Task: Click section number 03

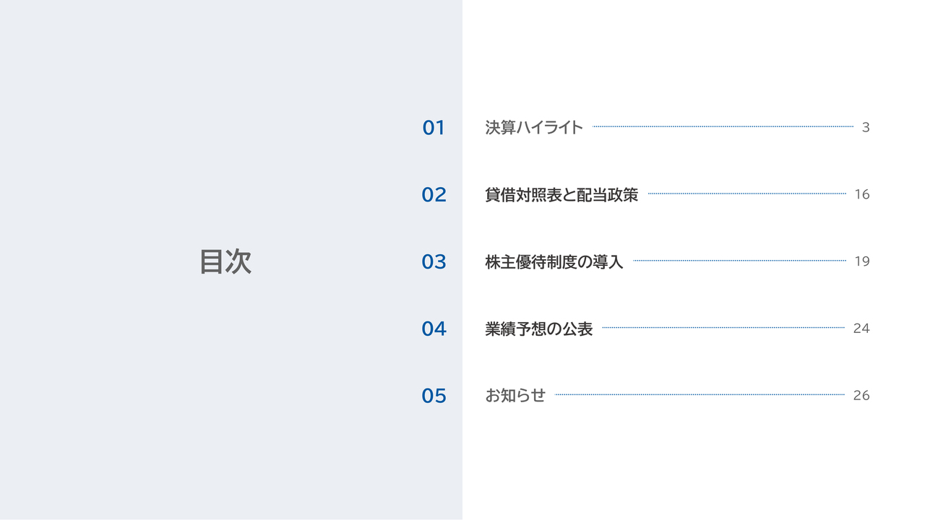Action: (434, 261)
